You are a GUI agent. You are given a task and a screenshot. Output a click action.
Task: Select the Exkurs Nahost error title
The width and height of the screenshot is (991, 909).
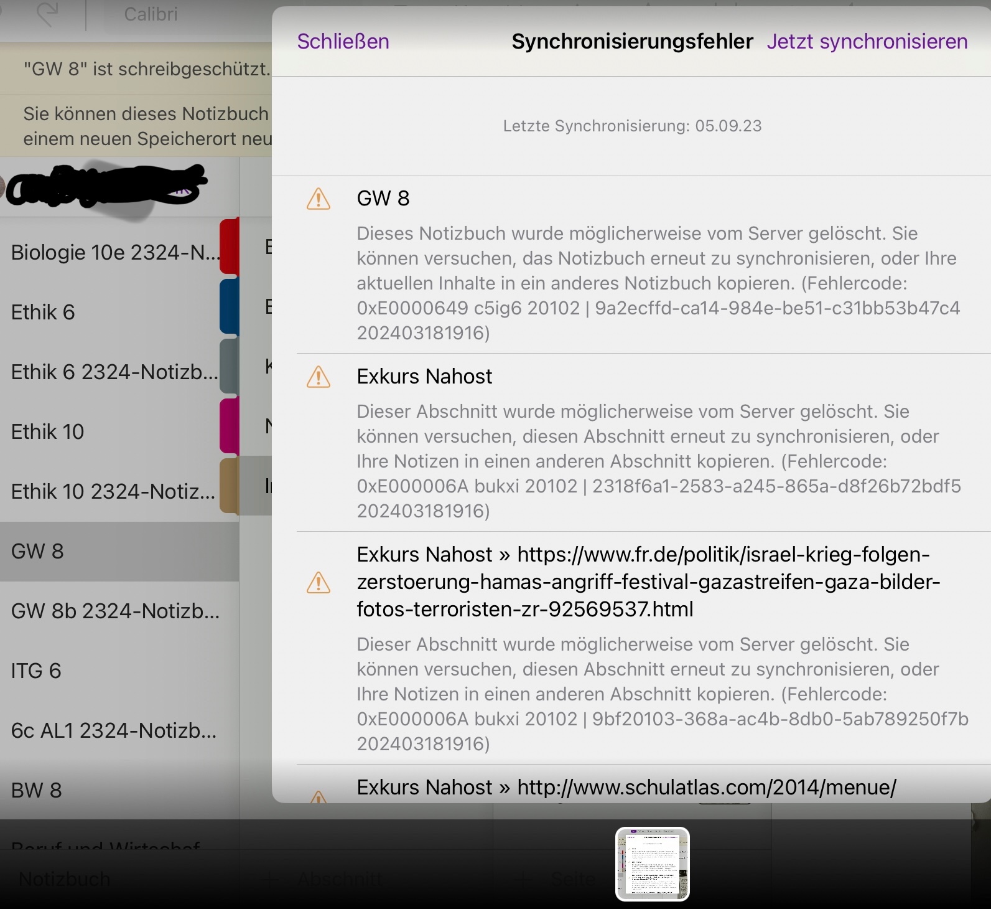click(x=424, y=376)
